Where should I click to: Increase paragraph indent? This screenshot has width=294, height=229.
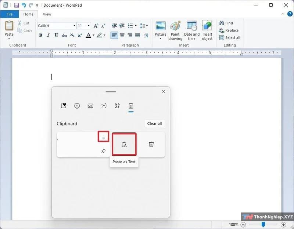122,25
